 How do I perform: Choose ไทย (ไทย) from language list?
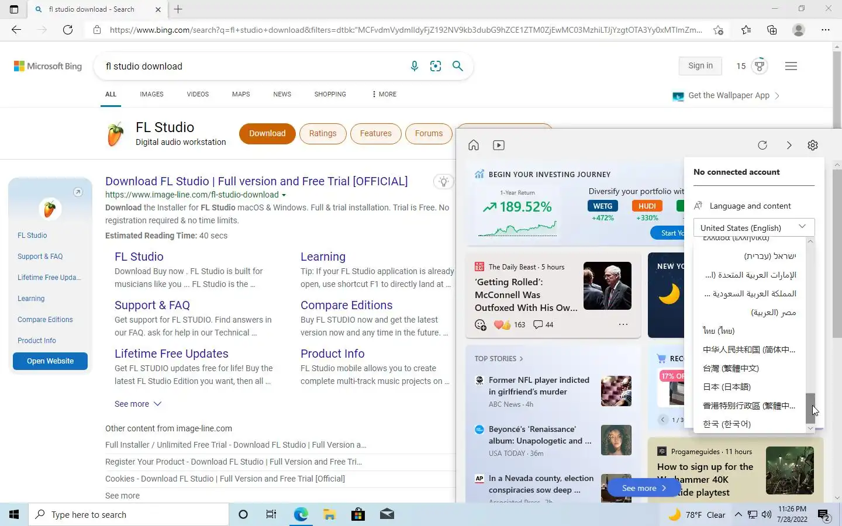(x=719, y=331)
